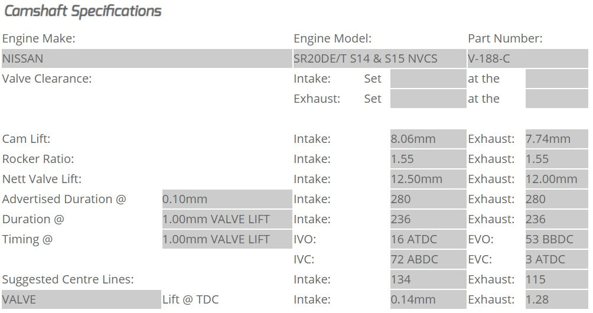Select the IVO value 16 ATDC
The width and height of the screenshot is (593, 313).
(x=428, y=240)
